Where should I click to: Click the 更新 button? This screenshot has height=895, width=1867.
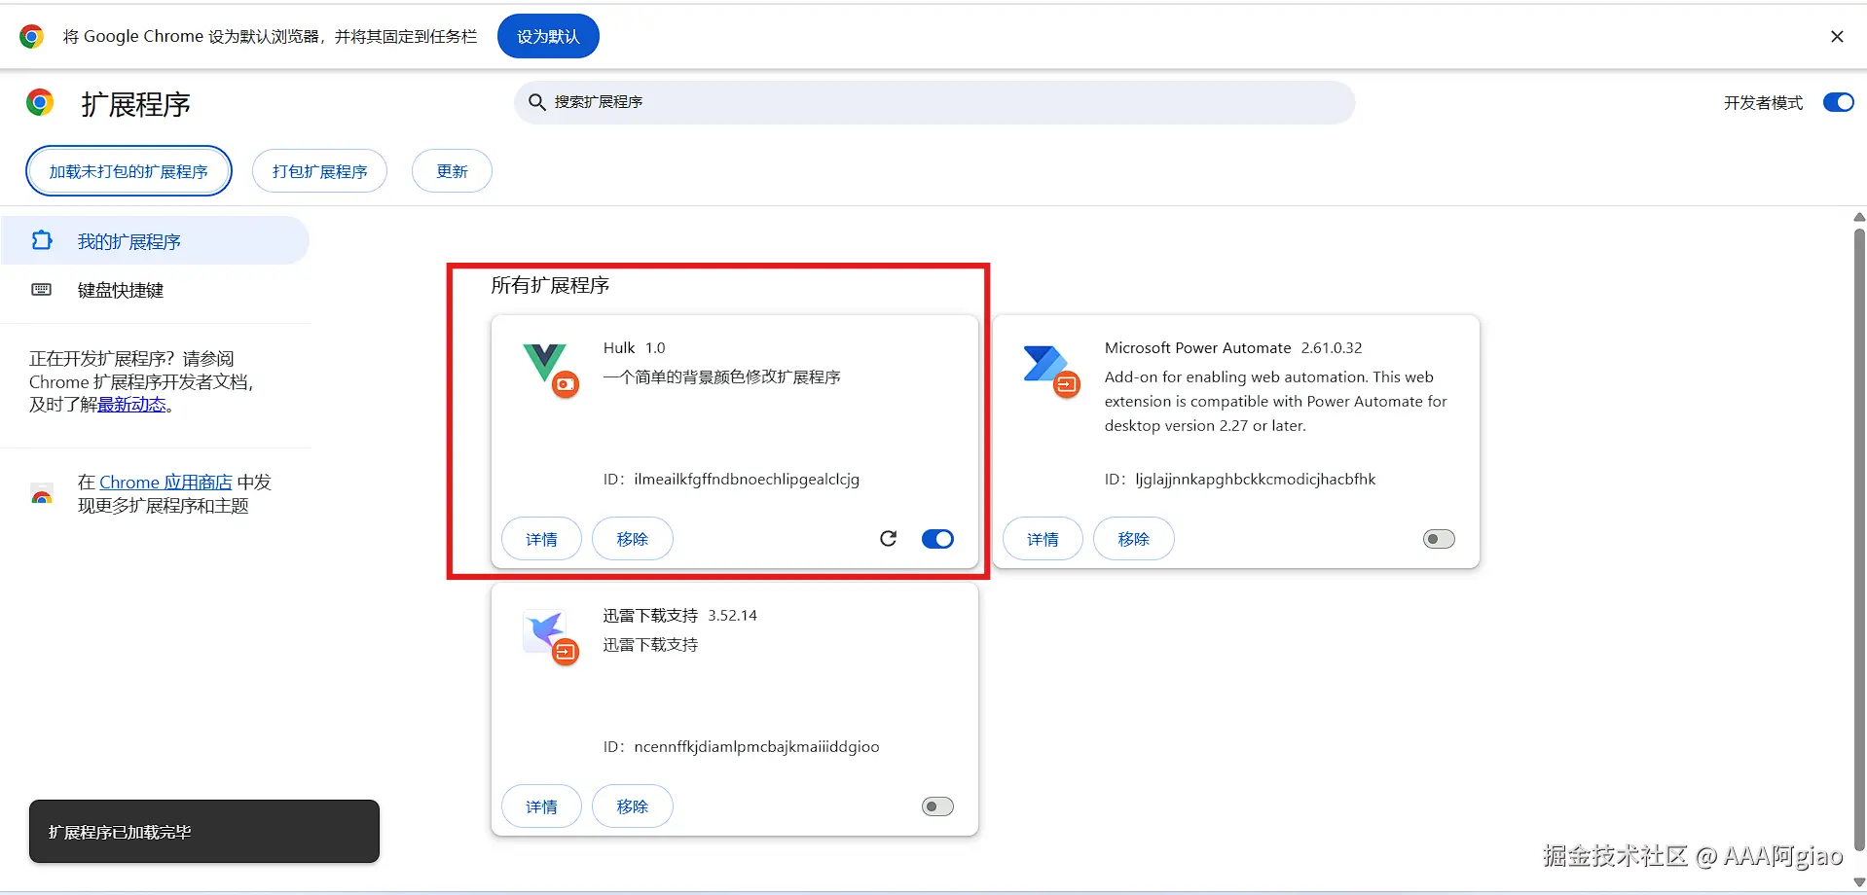point(452,171)
